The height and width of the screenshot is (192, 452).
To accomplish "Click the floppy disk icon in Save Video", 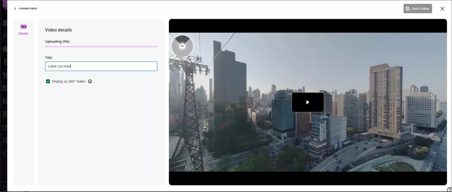I will (408, 8).
